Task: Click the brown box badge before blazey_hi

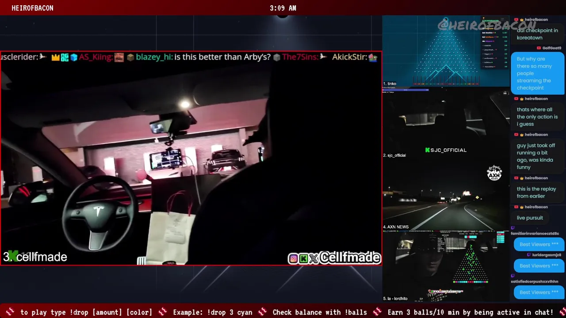Action: click(130, 57)
